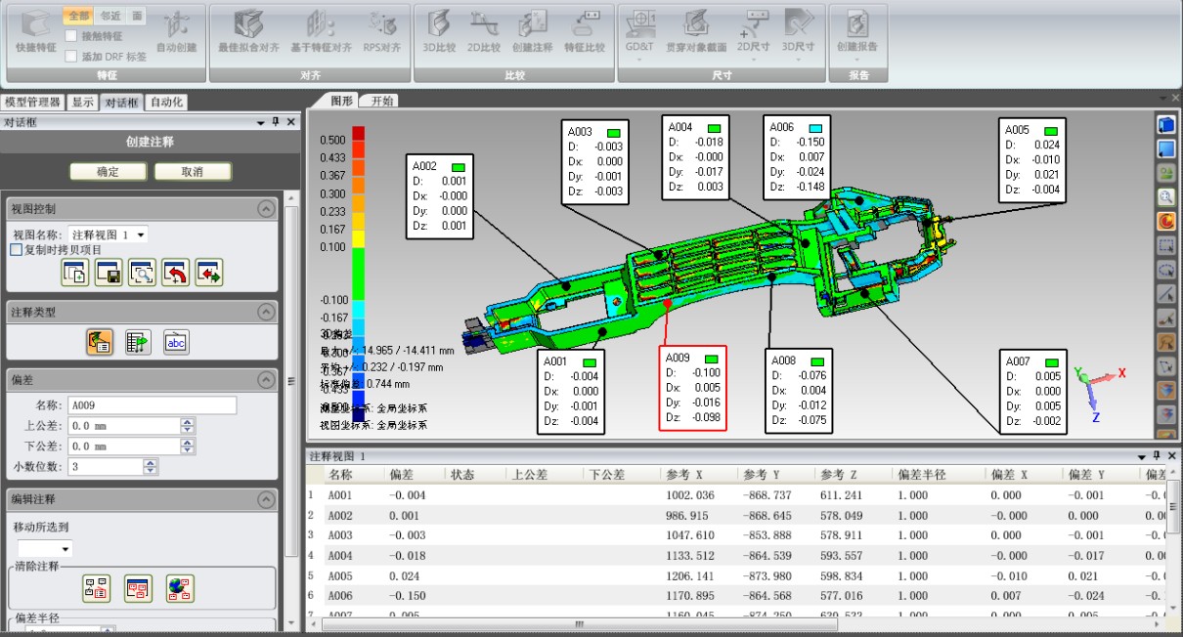Click the first 清除注释 clear annotation icon
1183x637 pixels.
click(96, 588)
